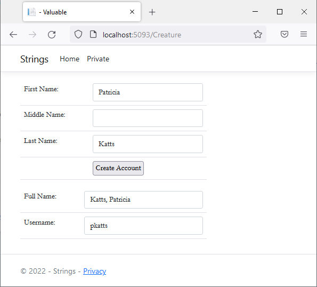Click the 'Middle Name:' label

point(44,115)
